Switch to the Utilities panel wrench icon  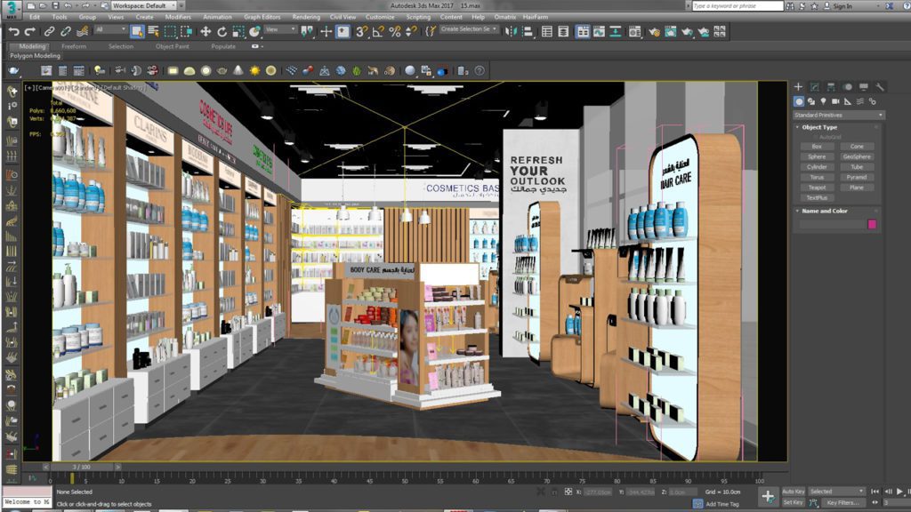click(881, 86)
